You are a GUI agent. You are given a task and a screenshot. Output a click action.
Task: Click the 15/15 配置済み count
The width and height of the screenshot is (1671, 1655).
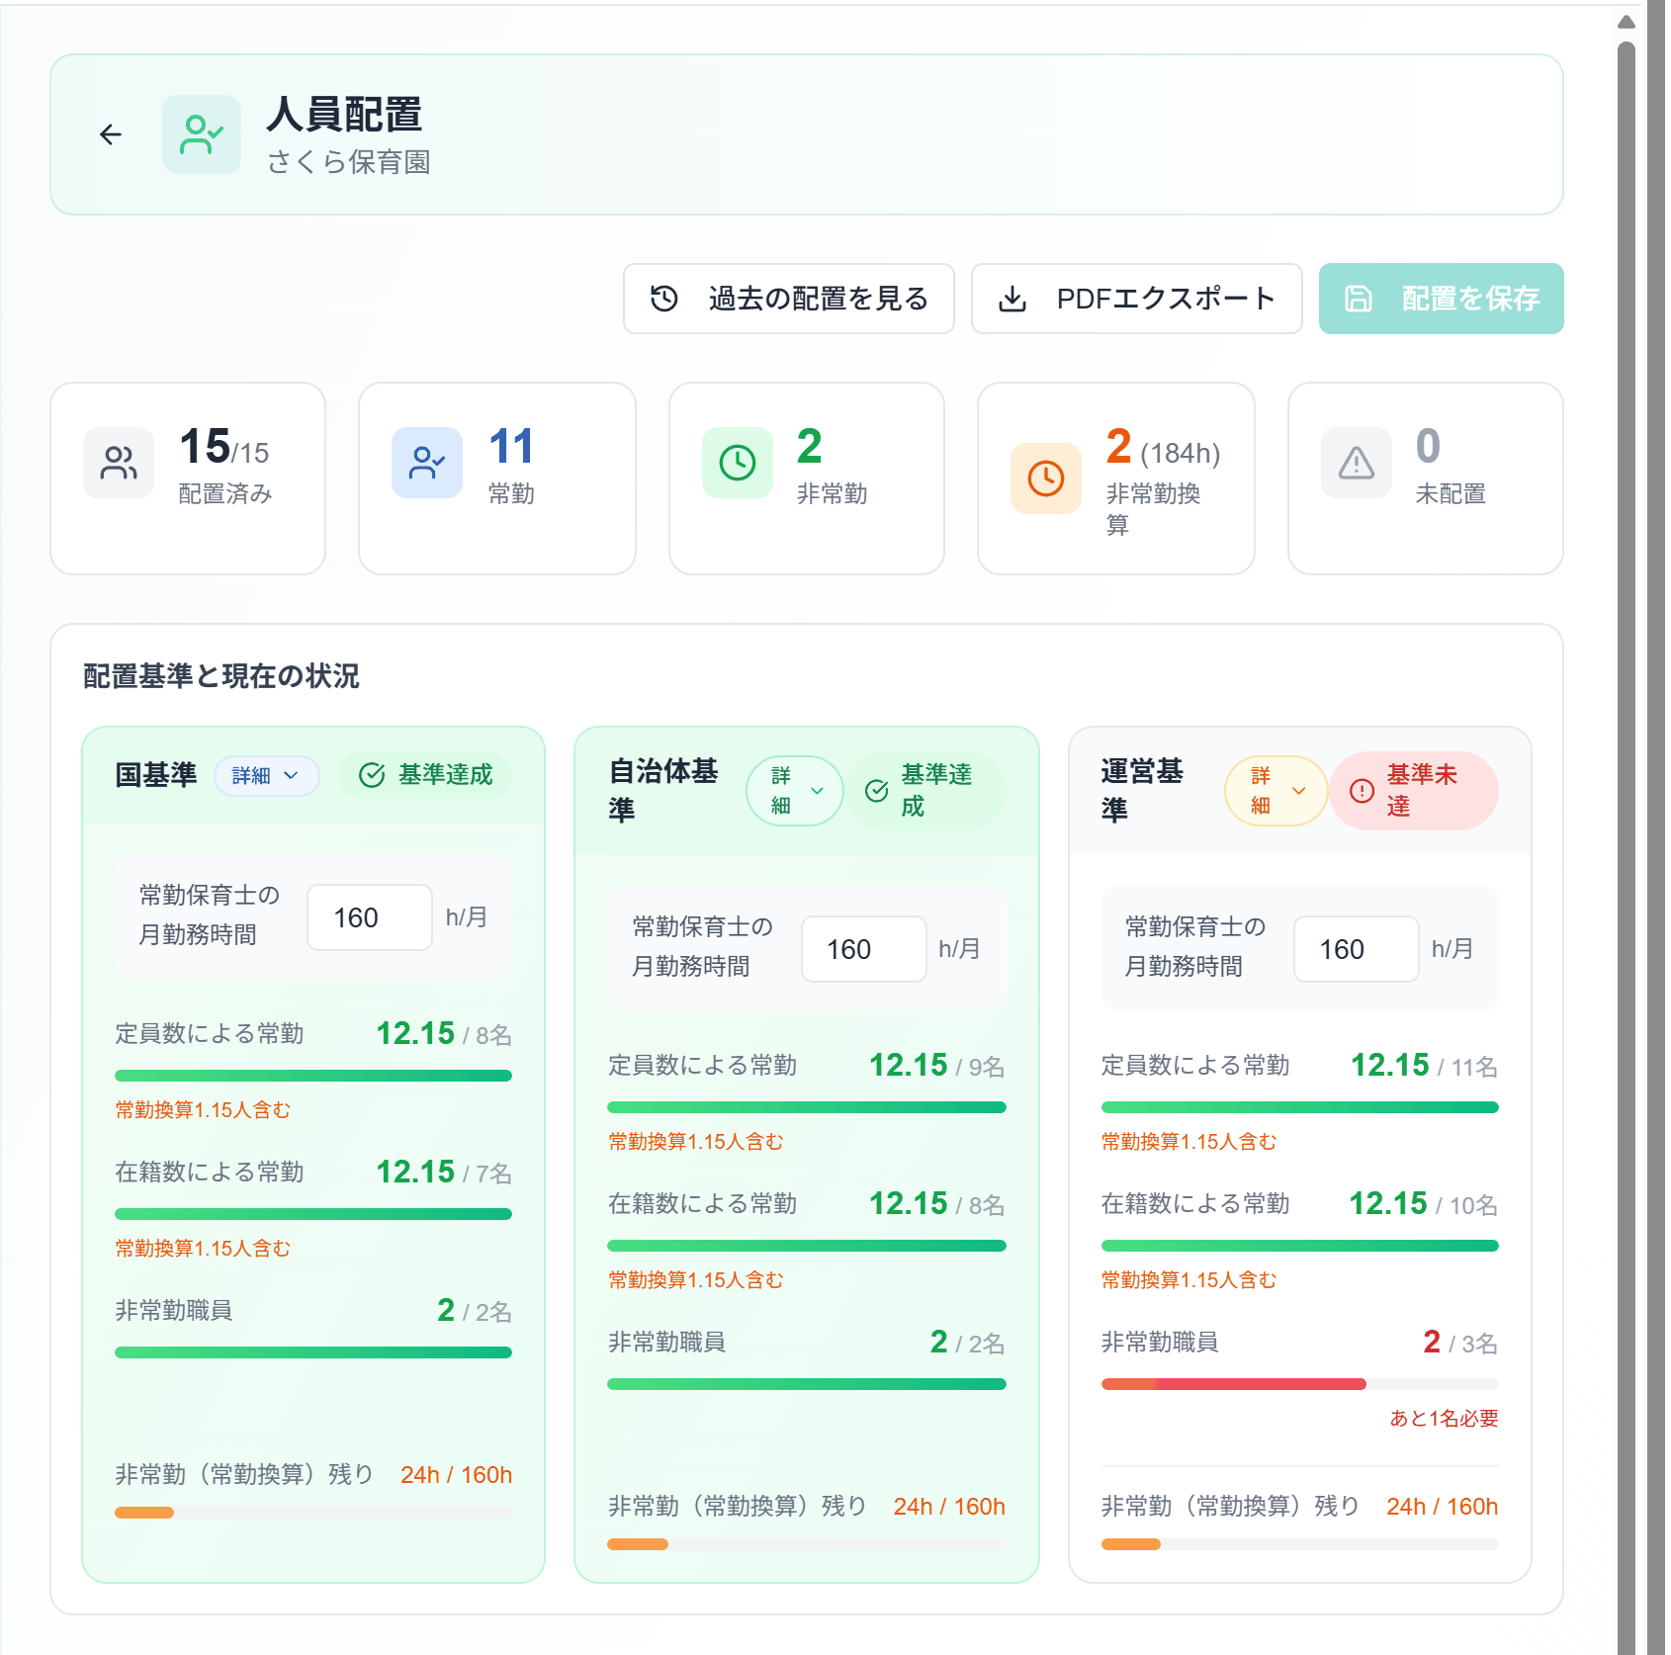224,447
